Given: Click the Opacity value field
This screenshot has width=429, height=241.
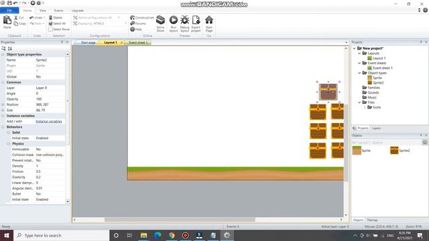Looking at the screenshot, I should click(50, 99).
